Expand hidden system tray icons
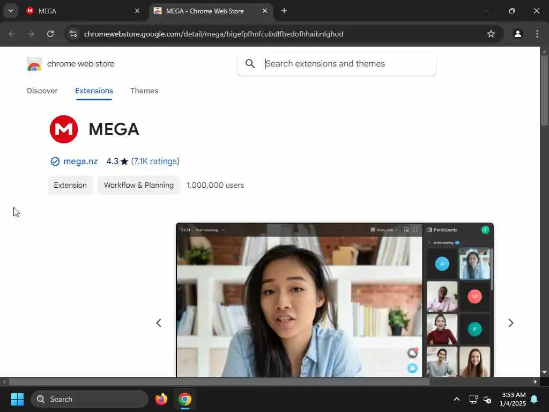This screenshot has height=412, width=549. click(457, 399)
